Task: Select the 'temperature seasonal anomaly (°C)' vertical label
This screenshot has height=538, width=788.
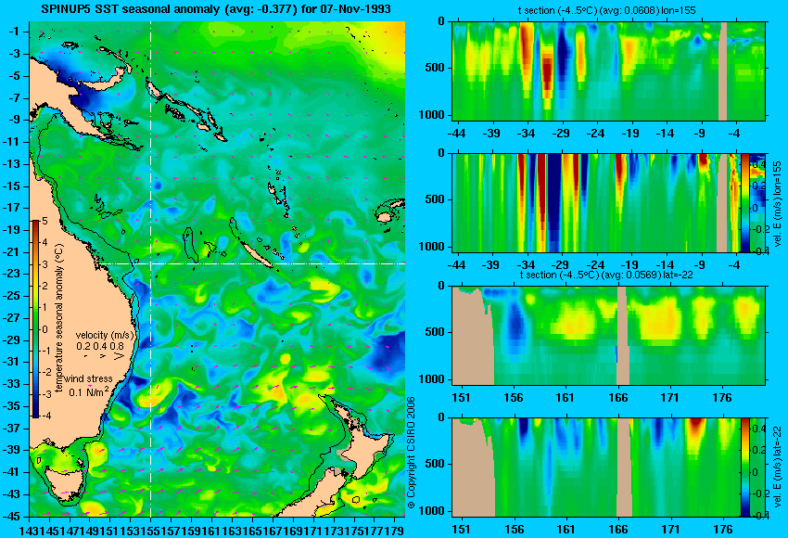Action: pos(58,318)
